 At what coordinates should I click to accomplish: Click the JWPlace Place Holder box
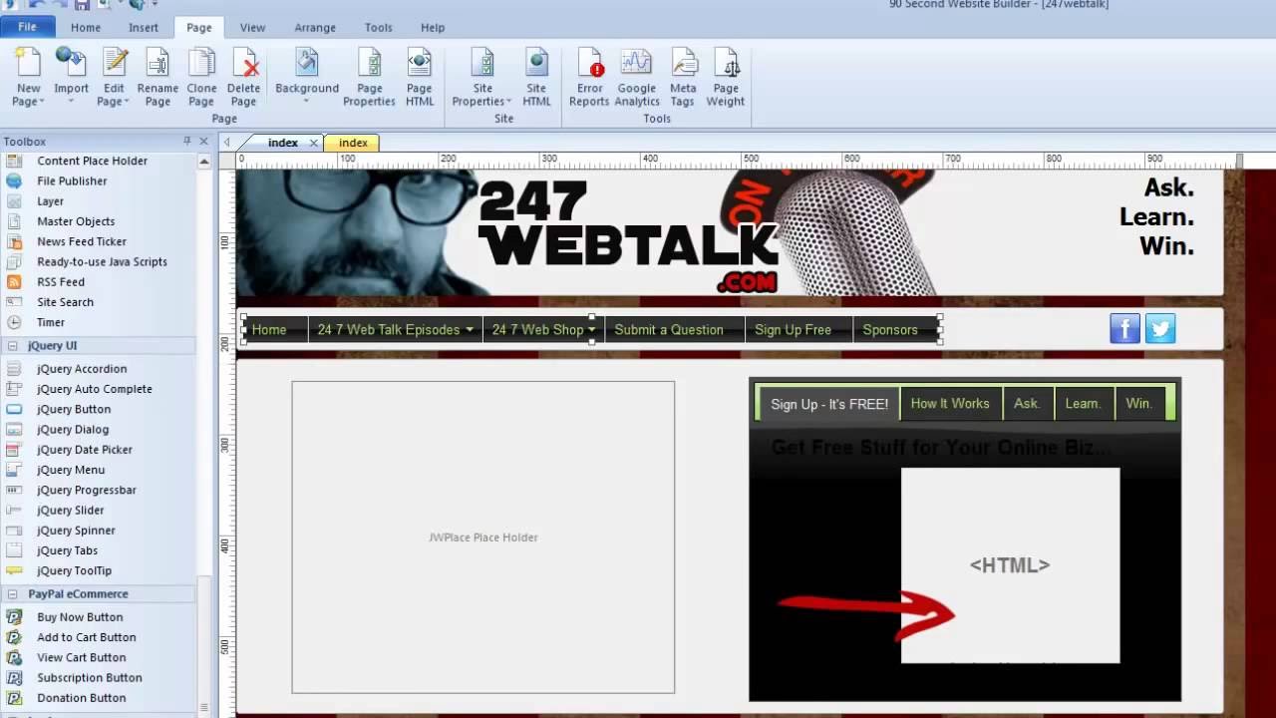[483, 537]
